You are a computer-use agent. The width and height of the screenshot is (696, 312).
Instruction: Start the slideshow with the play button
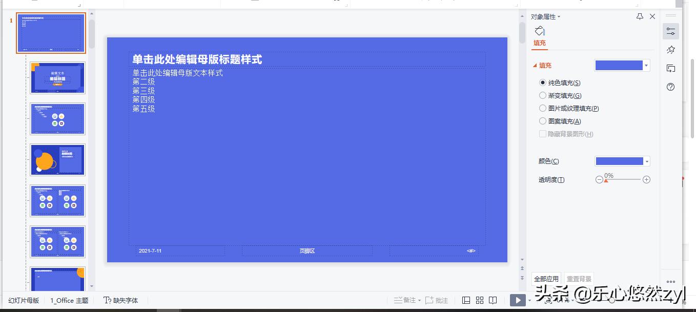pos(518,300)
